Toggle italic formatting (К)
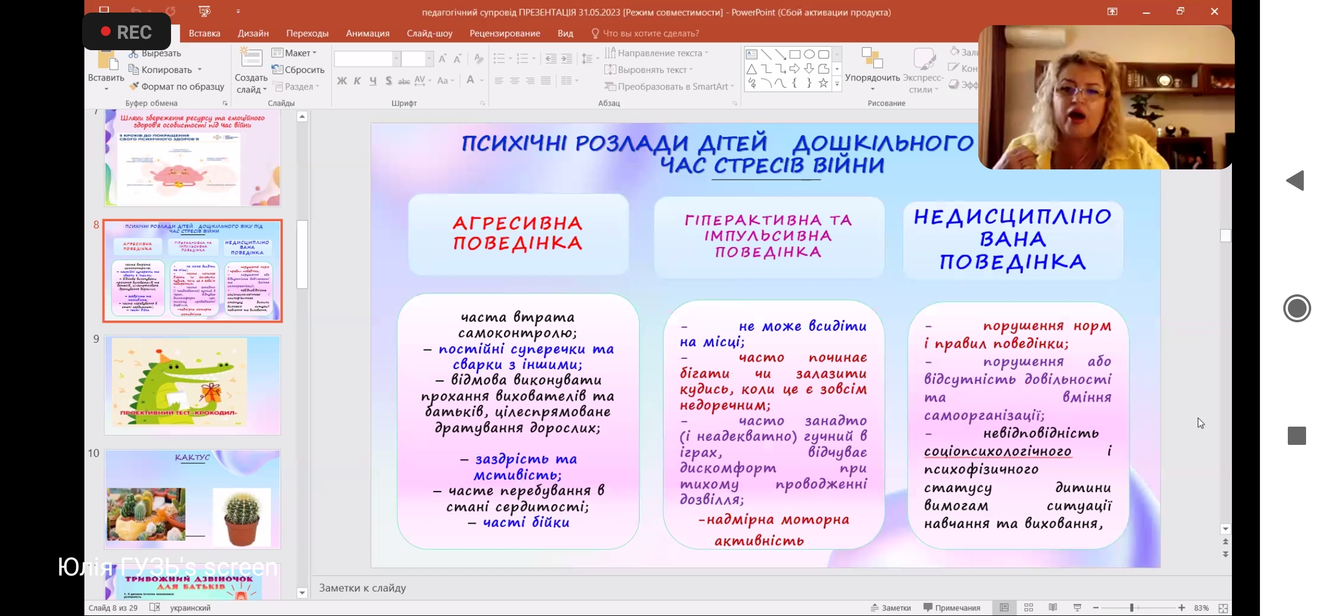Screen dimensions: 1334x616 pos(357,81)
